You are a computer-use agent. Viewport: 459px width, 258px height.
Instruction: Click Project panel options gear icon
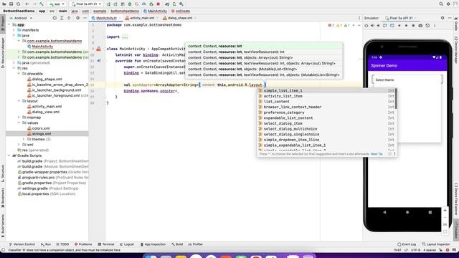tap(77, 18)
